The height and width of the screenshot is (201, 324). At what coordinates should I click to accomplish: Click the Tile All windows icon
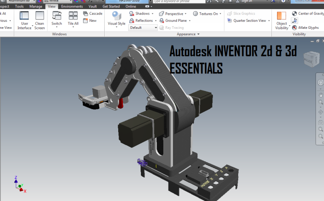click(73, 16)
